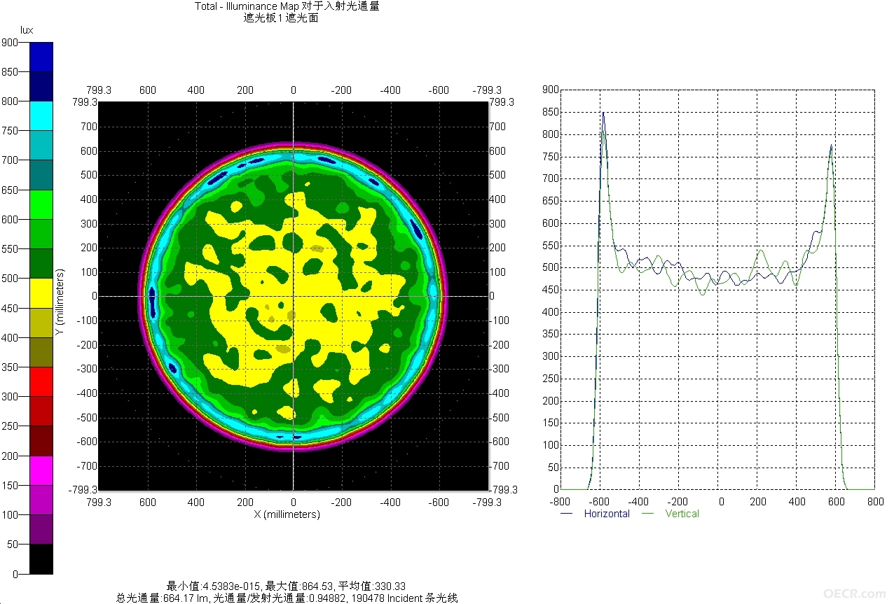
Task: Click the Vertical legend label
Action: (682, 514)
